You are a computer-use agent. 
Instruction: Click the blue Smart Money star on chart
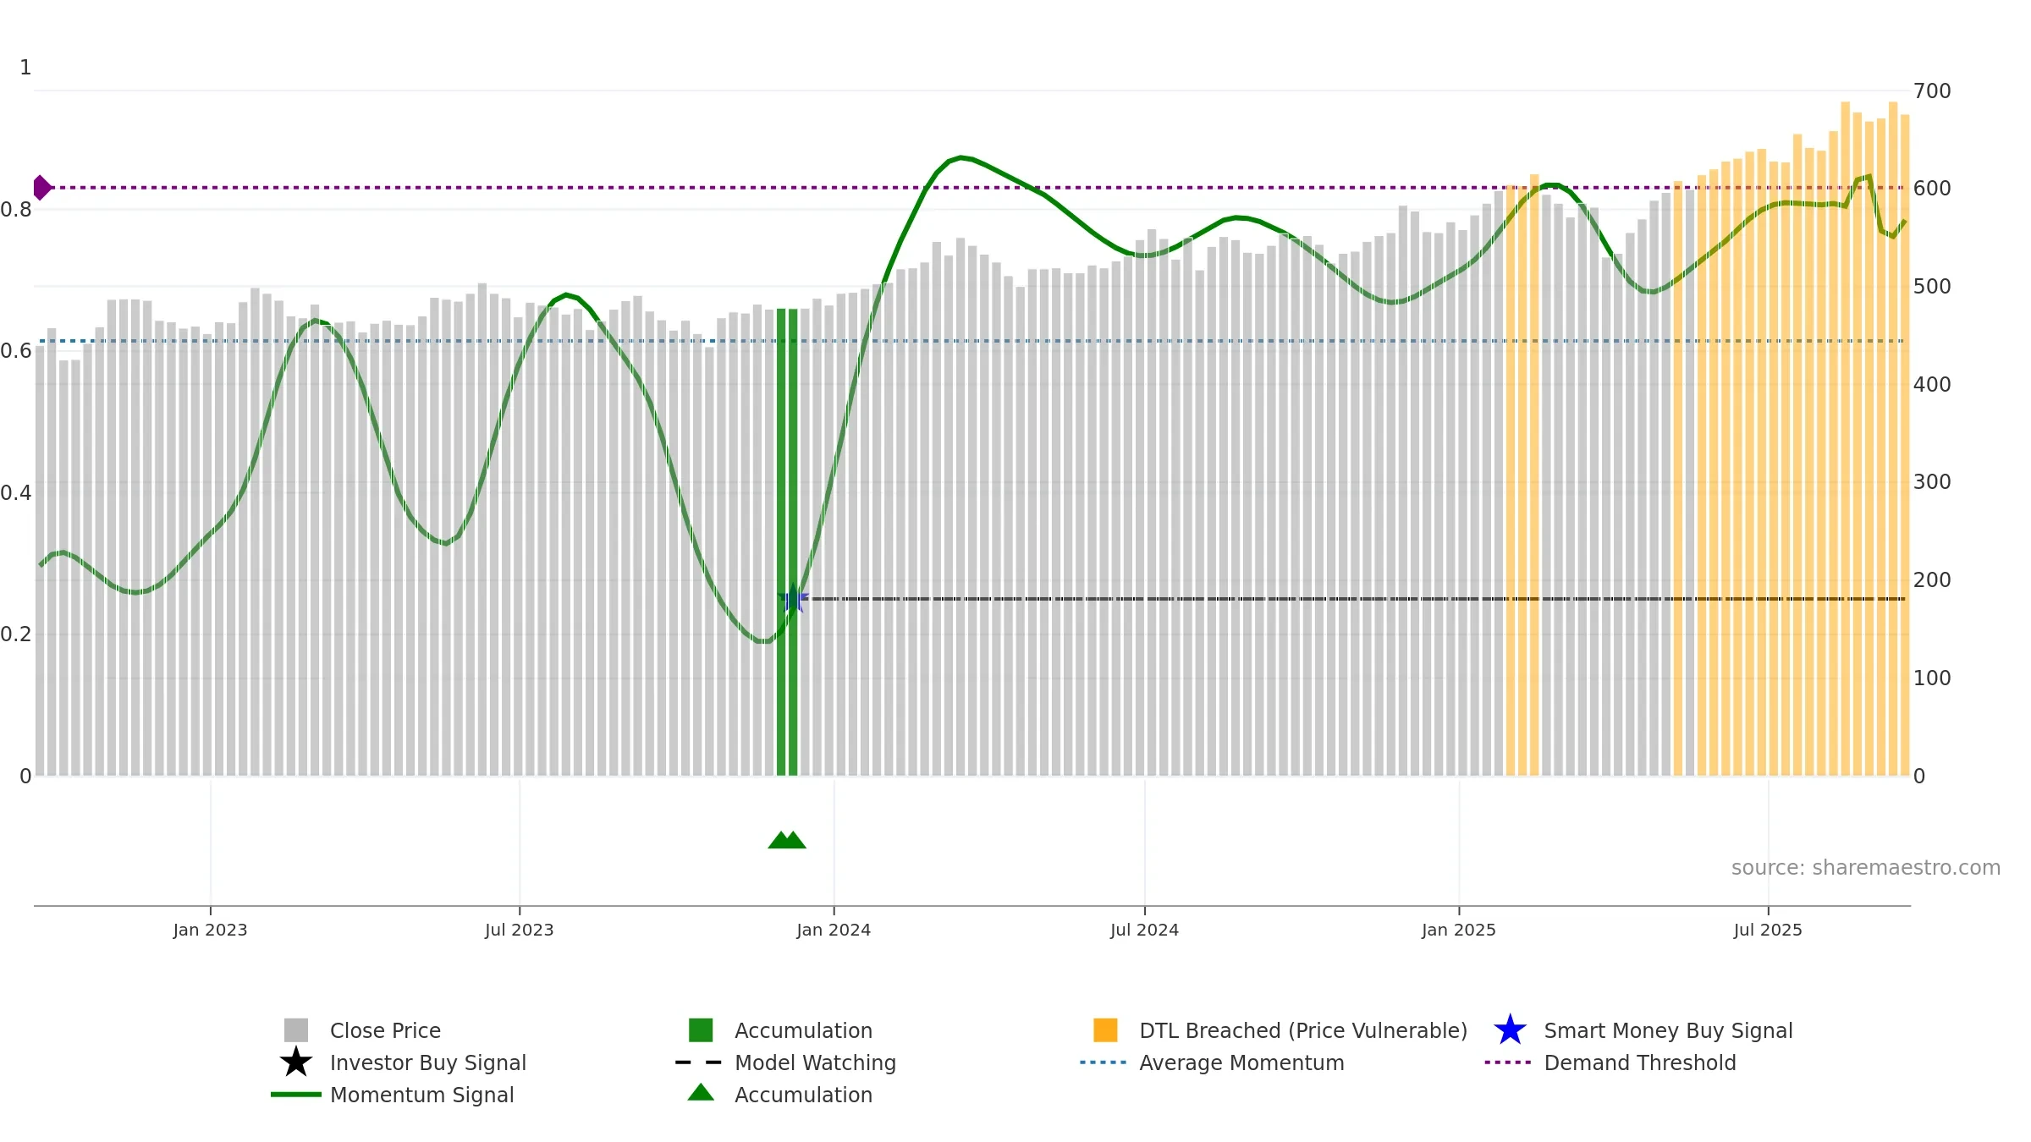point(793,599)
